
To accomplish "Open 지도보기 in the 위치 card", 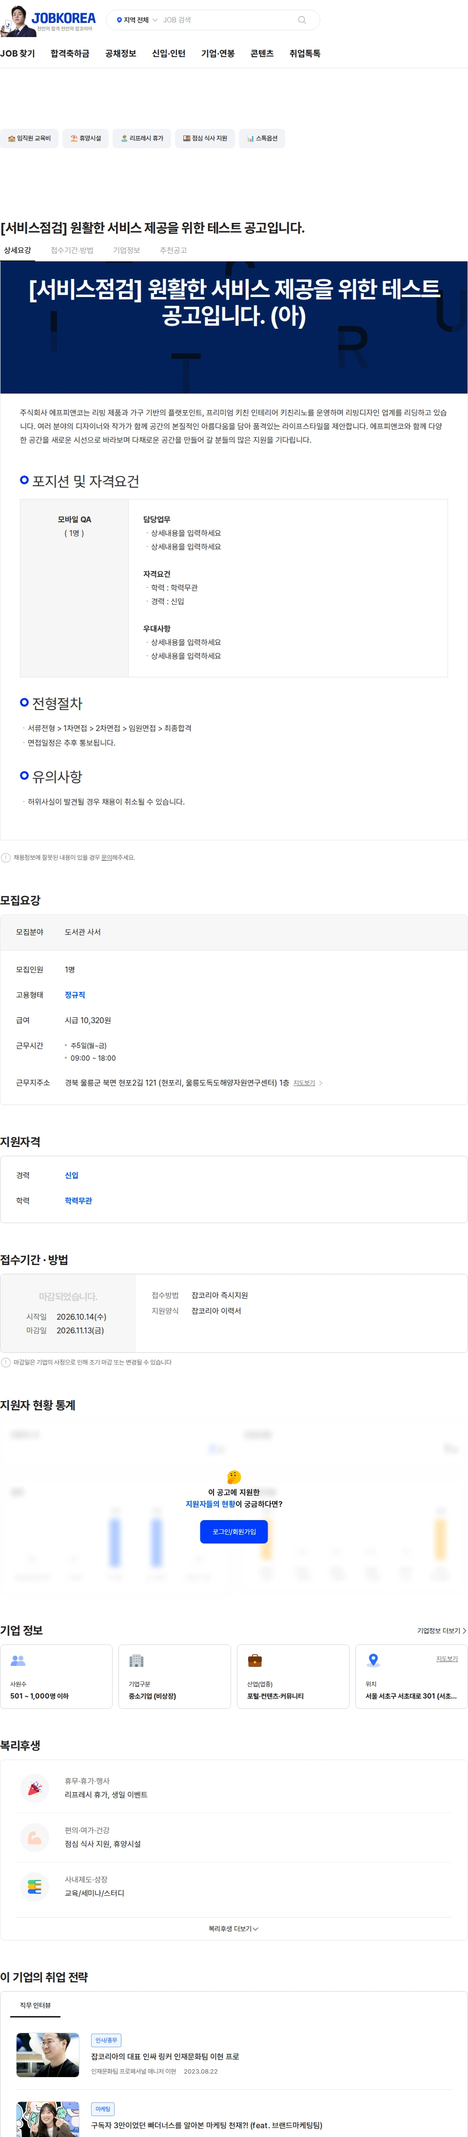I will coord(447,1658).
